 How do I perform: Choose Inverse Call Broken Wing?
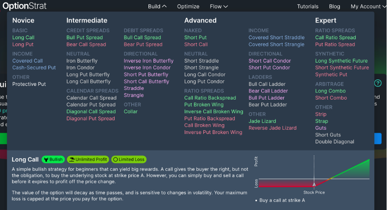[x=214, y=111]
